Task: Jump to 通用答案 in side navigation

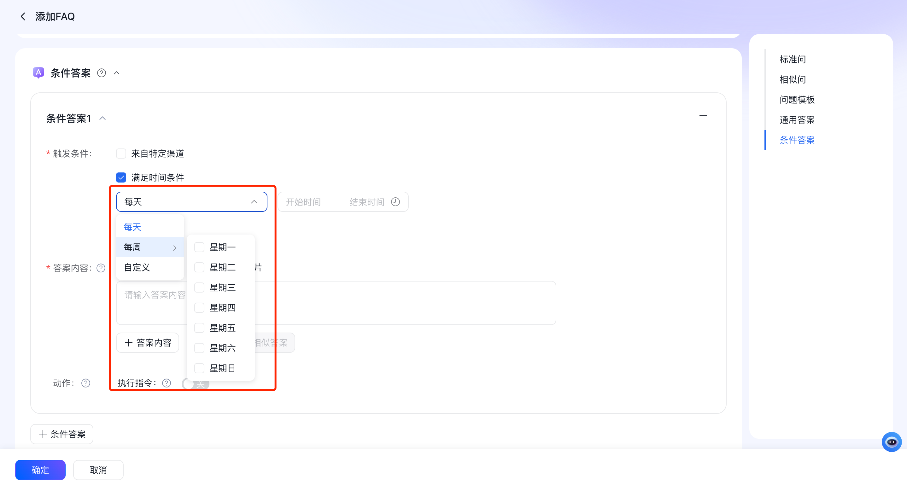Action: point(797,120)
